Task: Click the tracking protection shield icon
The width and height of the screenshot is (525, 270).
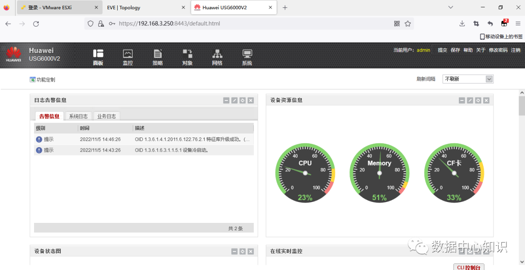Action: coord(90,23)
